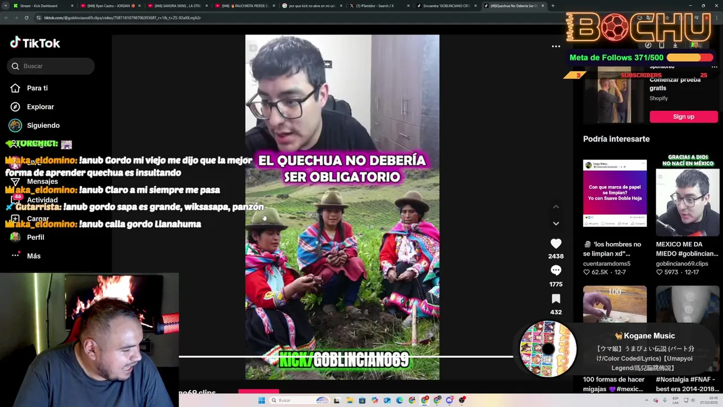Click the 'los hombres no se limpian' caption

[x=612, y=249]
